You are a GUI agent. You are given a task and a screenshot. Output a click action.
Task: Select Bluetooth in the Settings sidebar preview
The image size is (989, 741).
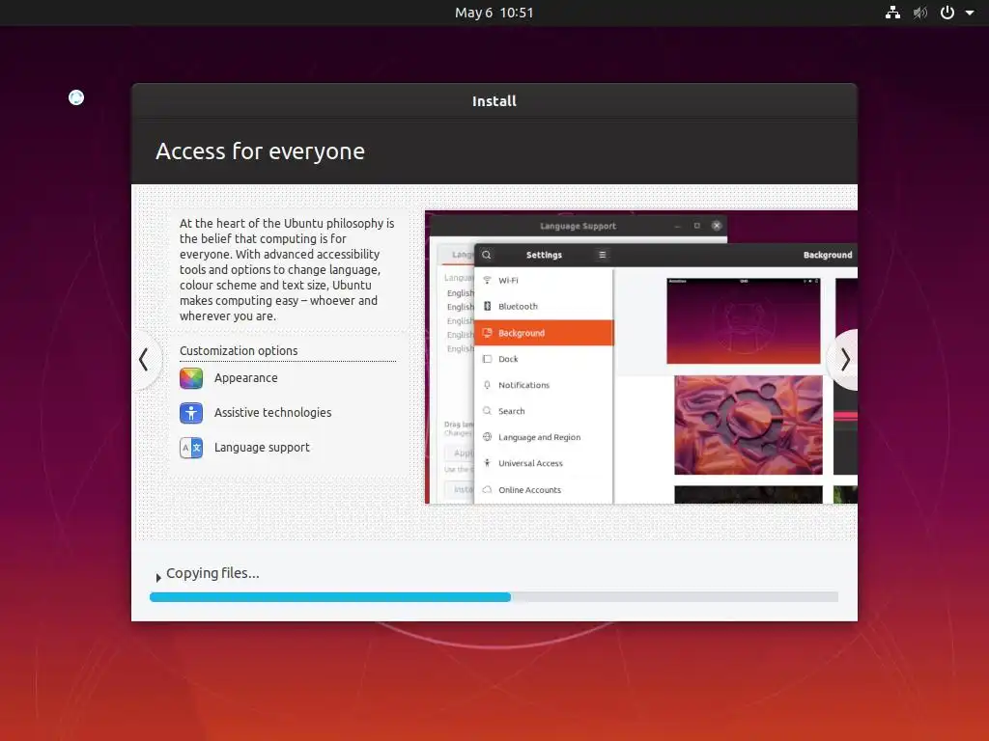544,306
